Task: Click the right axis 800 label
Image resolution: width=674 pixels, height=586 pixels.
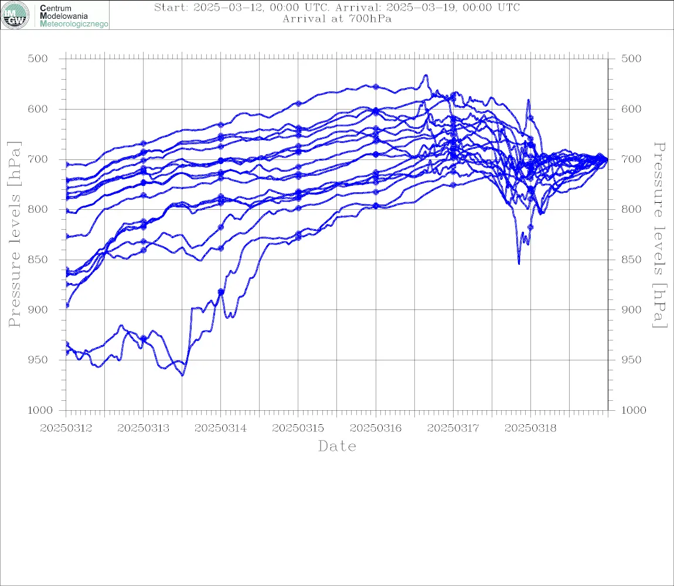Action: click(631, 209)
